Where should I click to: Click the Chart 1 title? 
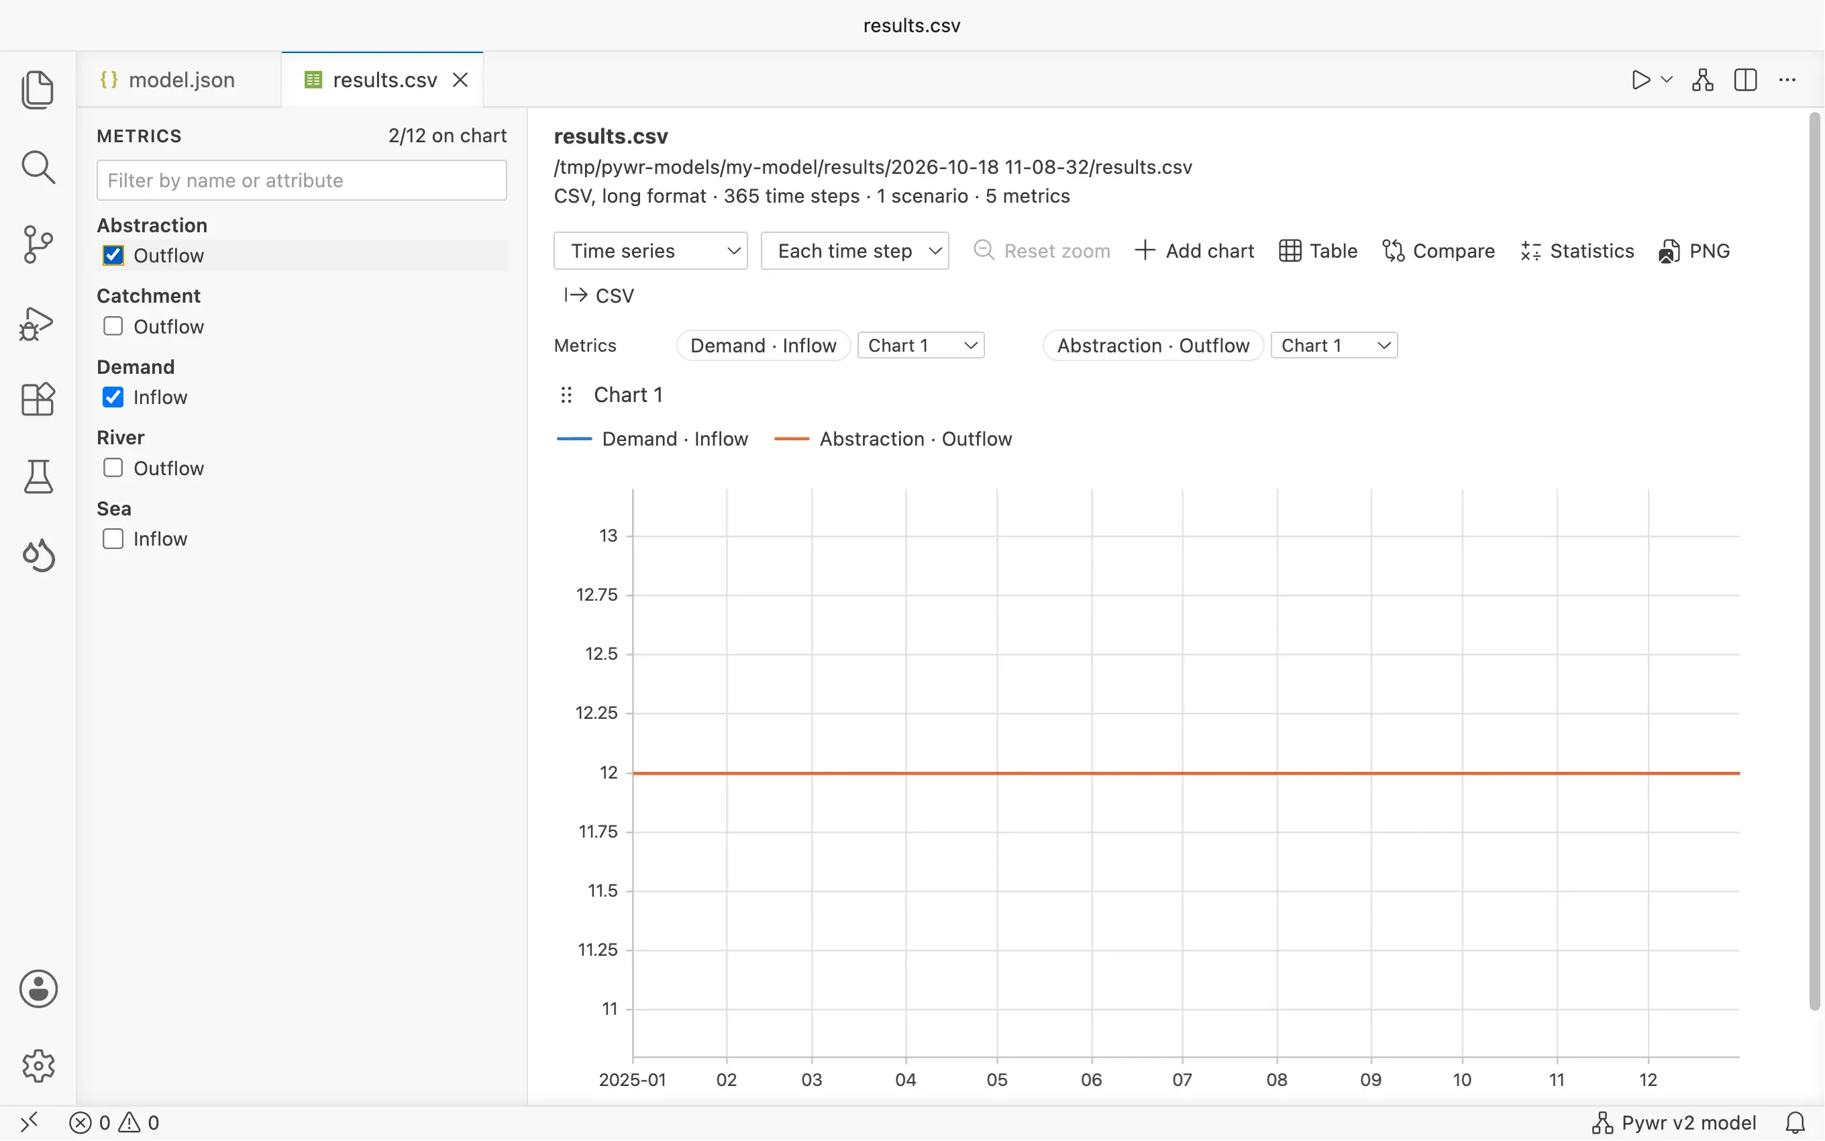point(628,395)
